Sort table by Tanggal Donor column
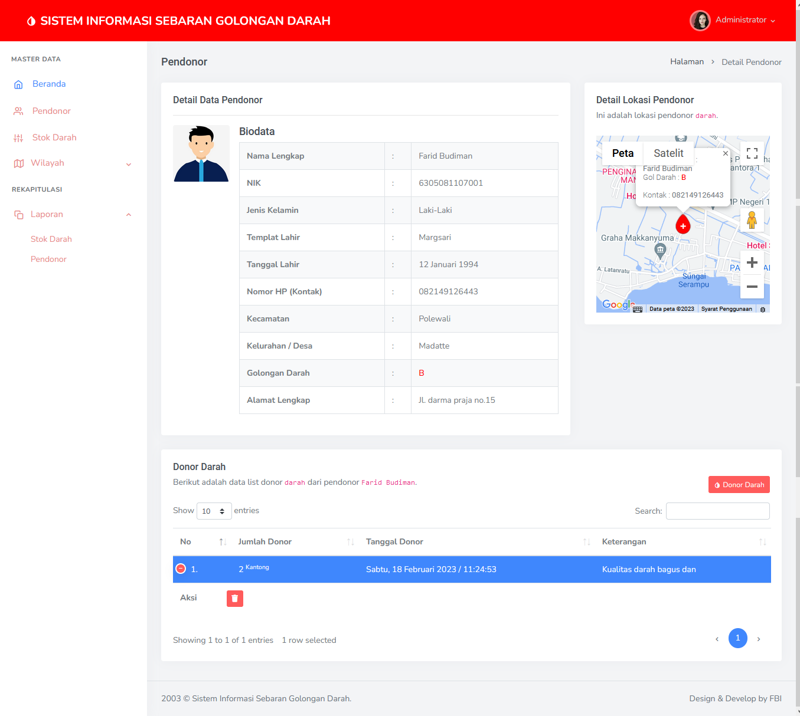The width and height of the screenshot is (800, 716). [x=394, y=541]
